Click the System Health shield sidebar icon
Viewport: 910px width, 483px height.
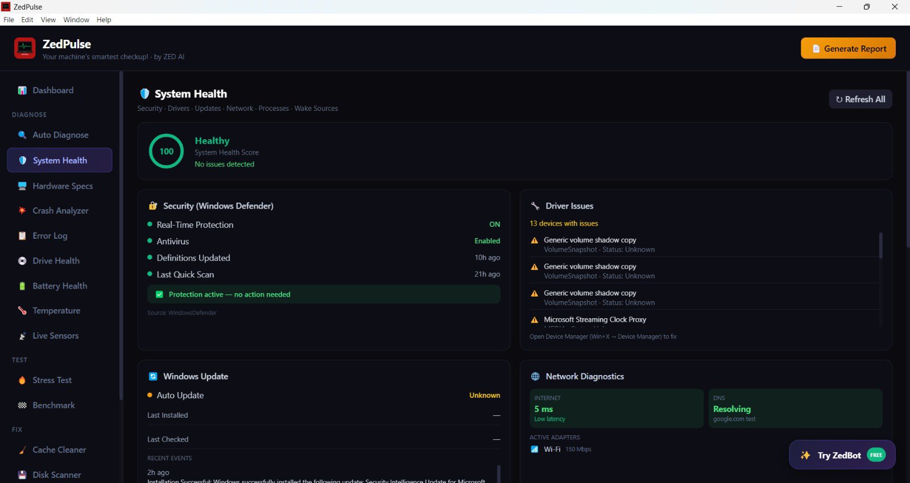tap(23, 160)
